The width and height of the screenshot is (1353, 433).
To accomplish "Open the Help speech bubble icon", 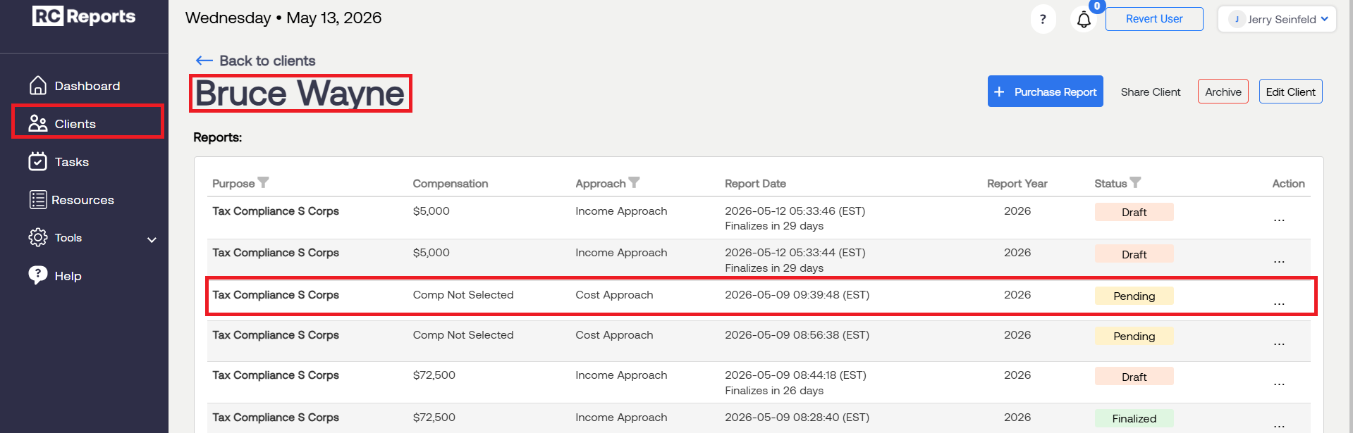I will tap(38, 275).
